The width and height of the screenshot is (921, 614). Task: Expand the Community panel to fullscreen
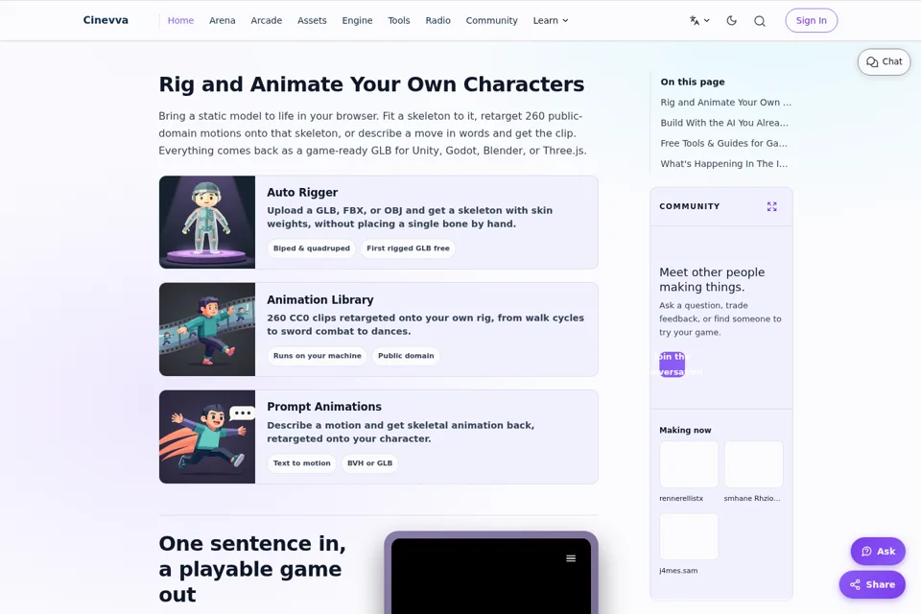tap(771, 206)
